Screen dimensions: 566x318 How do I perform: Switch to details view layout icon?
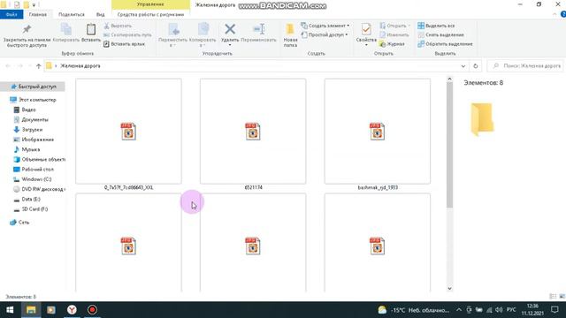coord(553,297)
